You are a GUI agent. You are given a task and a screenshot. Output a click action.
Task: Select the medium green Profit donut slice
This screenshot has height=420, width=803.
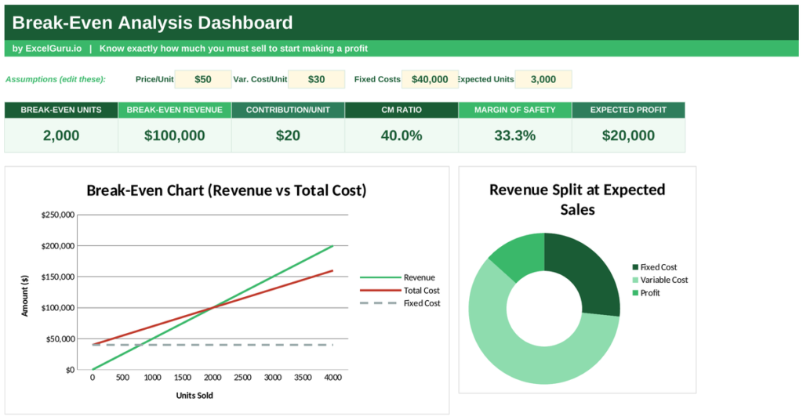click(x=523, y=254)
